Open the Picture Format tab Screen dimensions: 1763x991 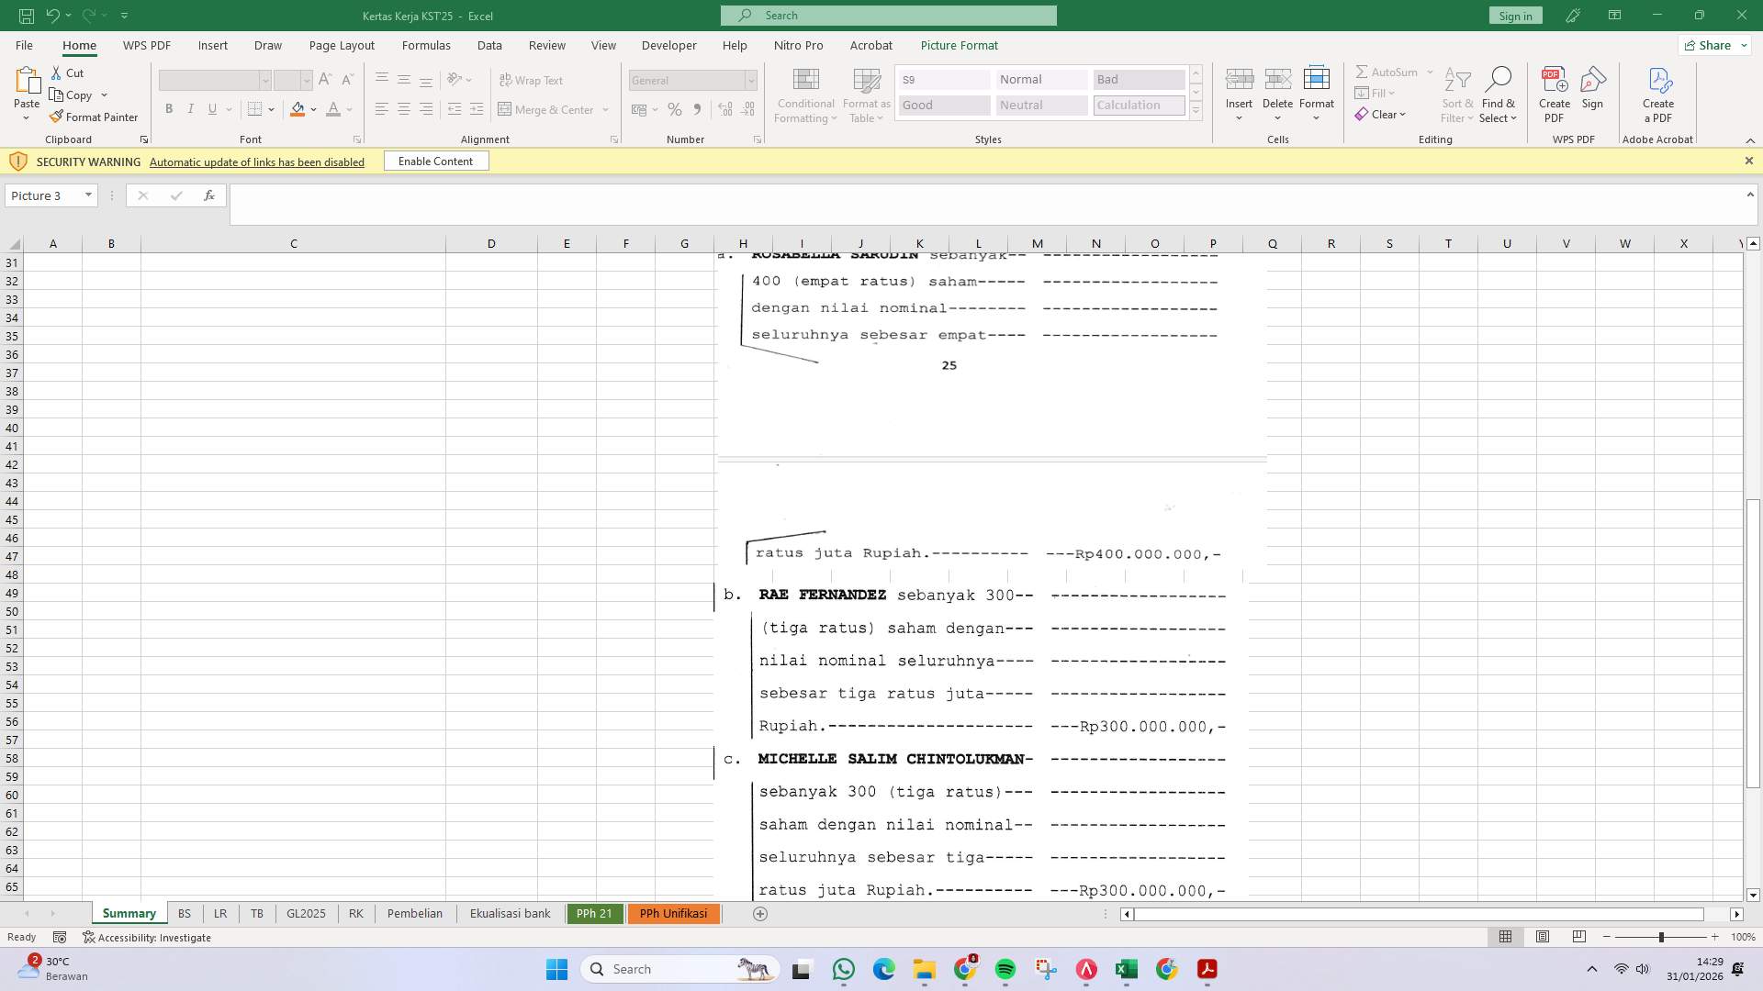[x=959, y=45]
